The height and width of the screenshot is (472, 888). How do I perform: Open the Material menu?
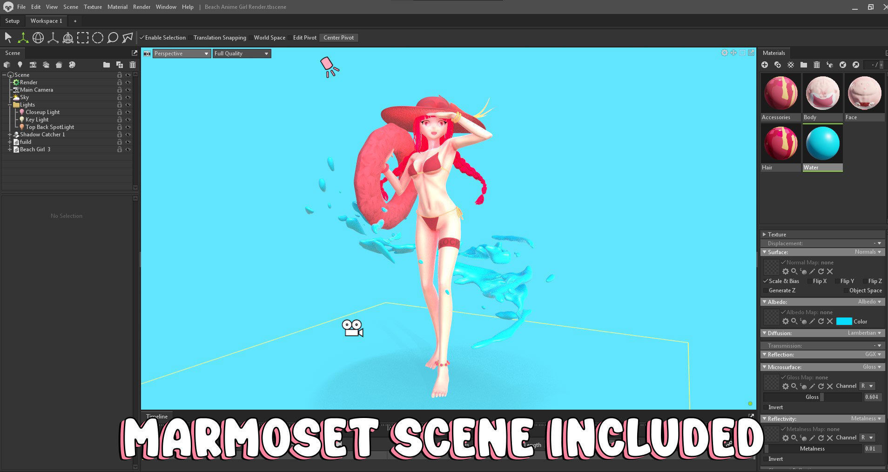[x=117, y=7]
